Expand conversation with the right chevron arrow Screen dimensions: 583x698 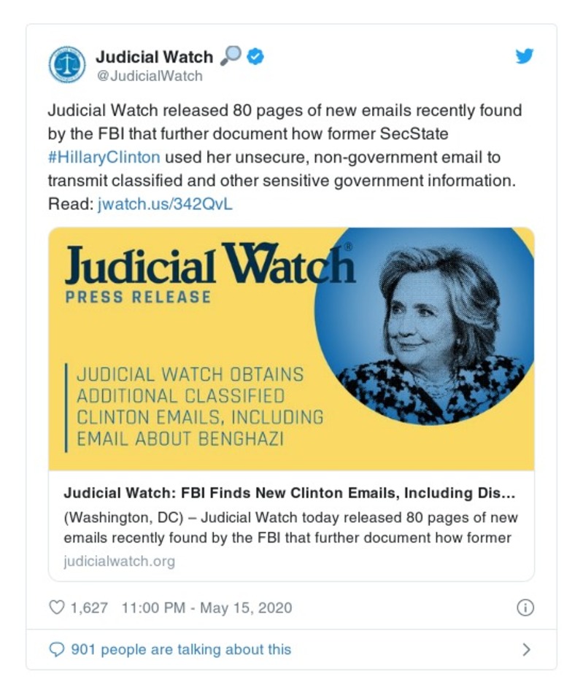[526, 649]
